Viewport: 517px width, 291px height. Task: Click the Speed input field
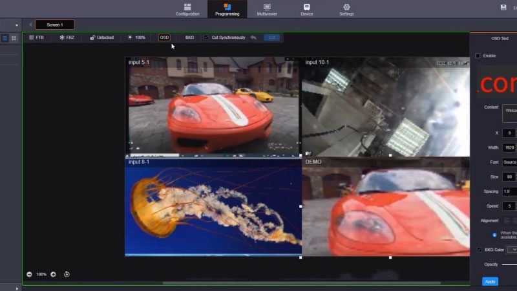pos(509,206)
